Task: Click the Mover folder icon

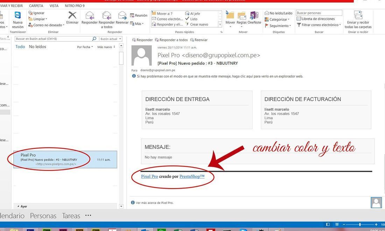Action: point(230,15)
